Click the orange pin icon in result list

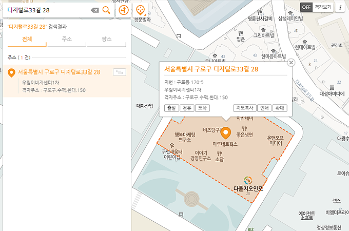[x=11, y=73]
